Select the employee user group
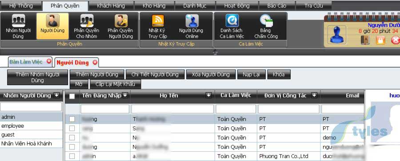The image size is (400, 161). pyautogui.click(x=31, y=126)
